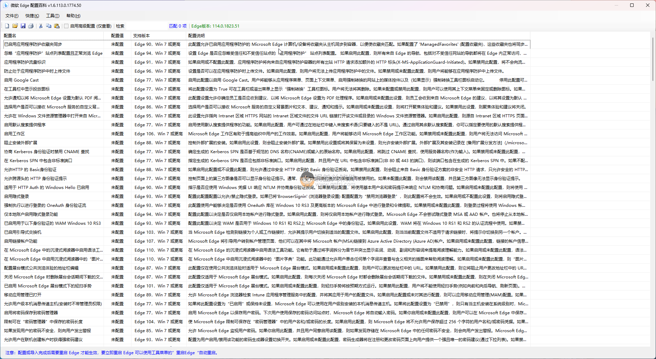Screen dimensions: 656x359
Task: Click the Cut scissors icon
Action: [x=41, y=26]
